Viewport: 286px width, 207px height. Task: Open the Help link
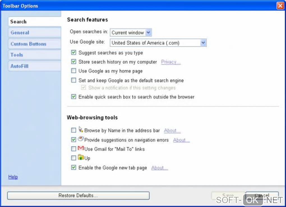coord(13,177)
